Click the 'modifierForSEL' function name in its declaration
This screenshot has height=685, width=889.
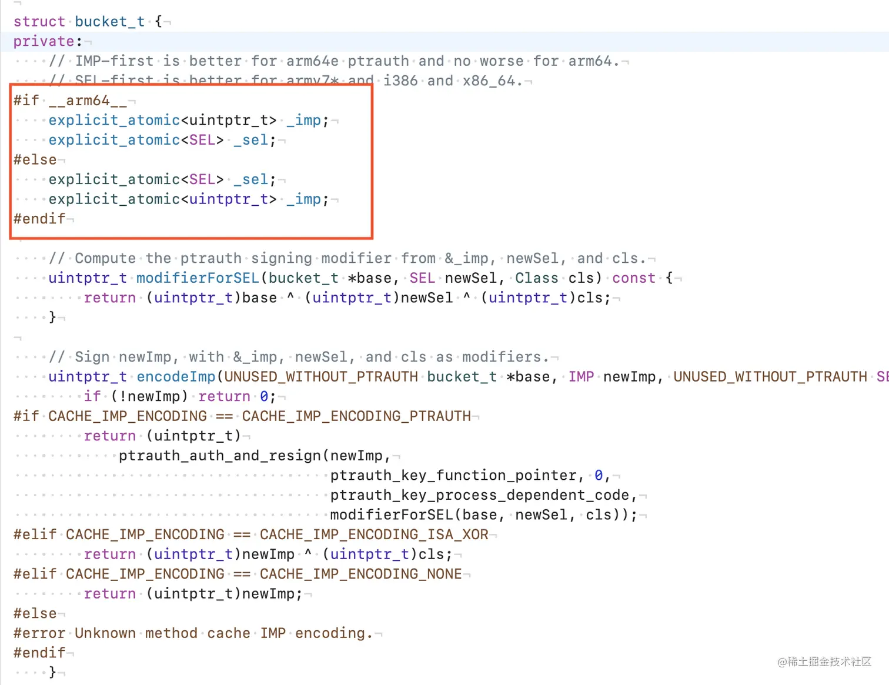point(198,278)
